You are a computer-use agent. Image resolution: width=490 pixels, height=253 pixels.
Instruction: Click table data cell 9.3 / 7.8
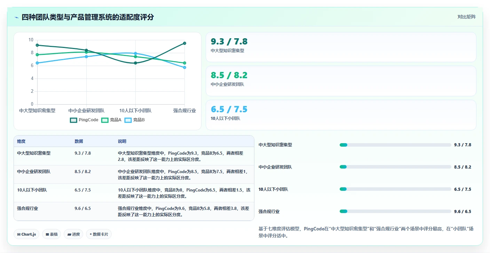[82, 153]
